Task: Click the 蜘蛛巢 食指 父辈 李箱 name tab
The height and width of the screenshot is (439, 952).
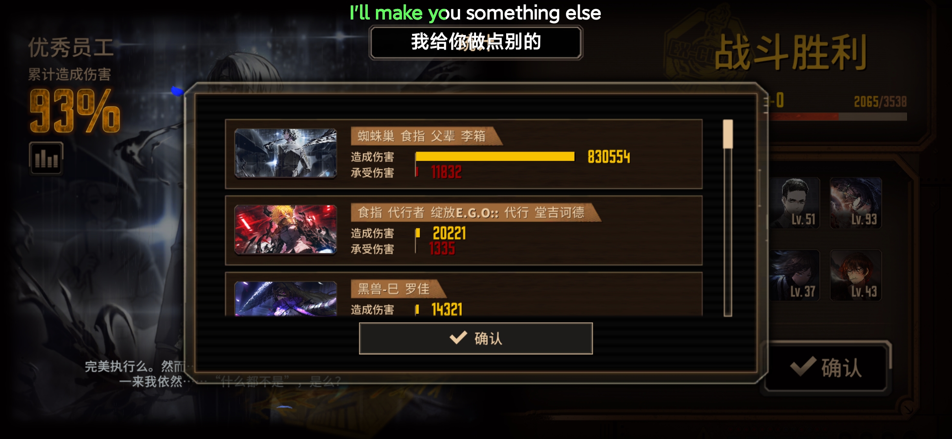Action: [x=426, y=136]
